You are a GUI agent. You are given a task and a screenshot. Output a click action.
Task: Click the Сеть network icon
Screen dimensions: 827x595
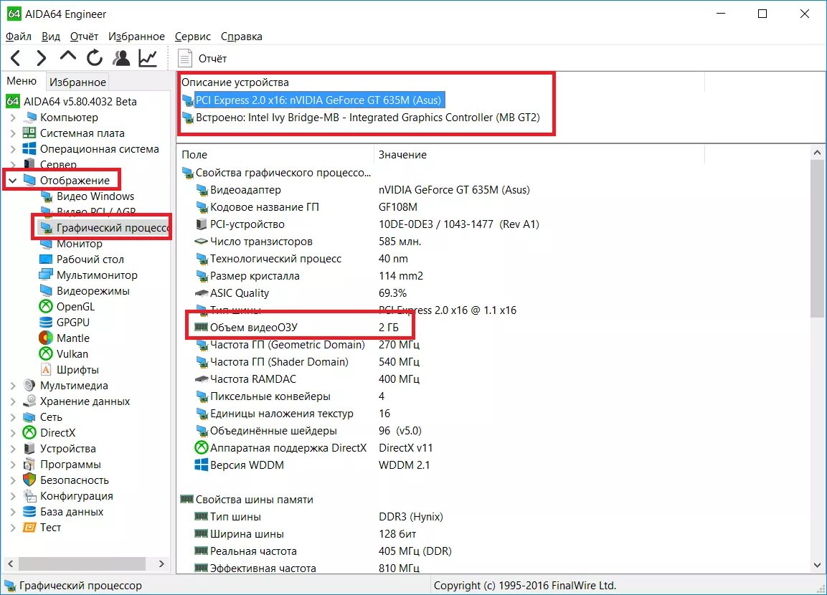(29, 417)
